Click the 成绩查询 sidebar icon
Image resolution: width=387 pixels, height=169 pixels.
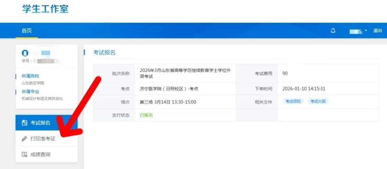[x=24, y=155]
